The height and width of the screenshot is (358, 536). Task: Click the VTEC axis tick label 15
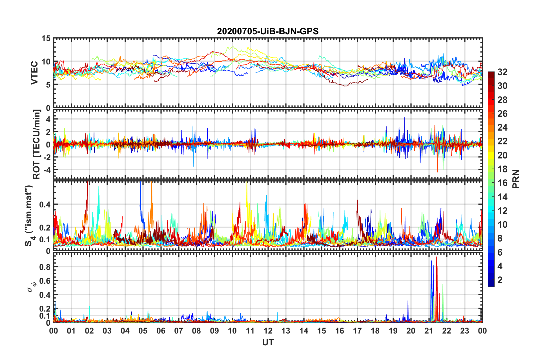click(46, 38)
